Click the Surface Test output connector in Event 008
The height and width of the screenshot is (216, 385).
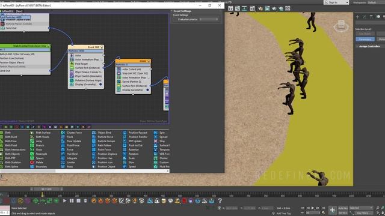tap(103, 68)
